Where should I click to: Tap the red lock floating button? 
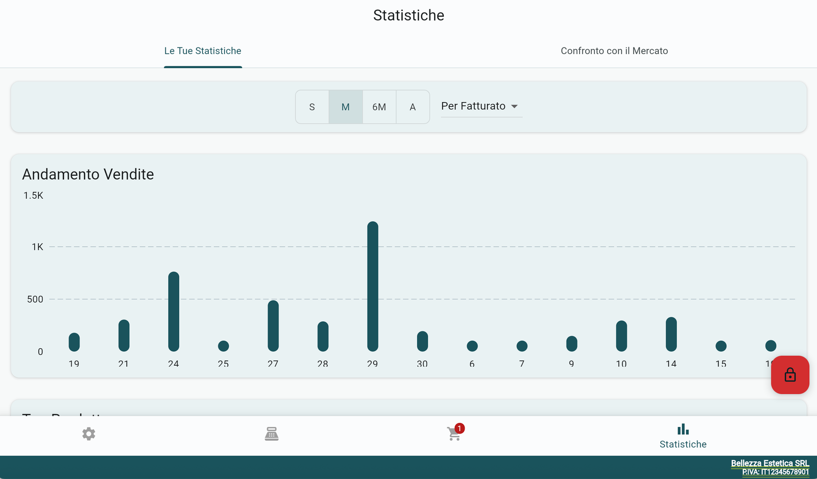[x=790, y=375]
